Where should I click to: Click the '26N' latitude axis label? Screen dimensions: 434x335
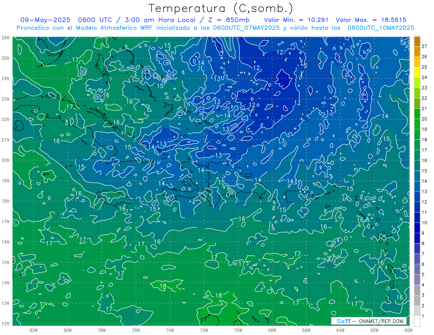pyautogui.click(x=5, y=37)
